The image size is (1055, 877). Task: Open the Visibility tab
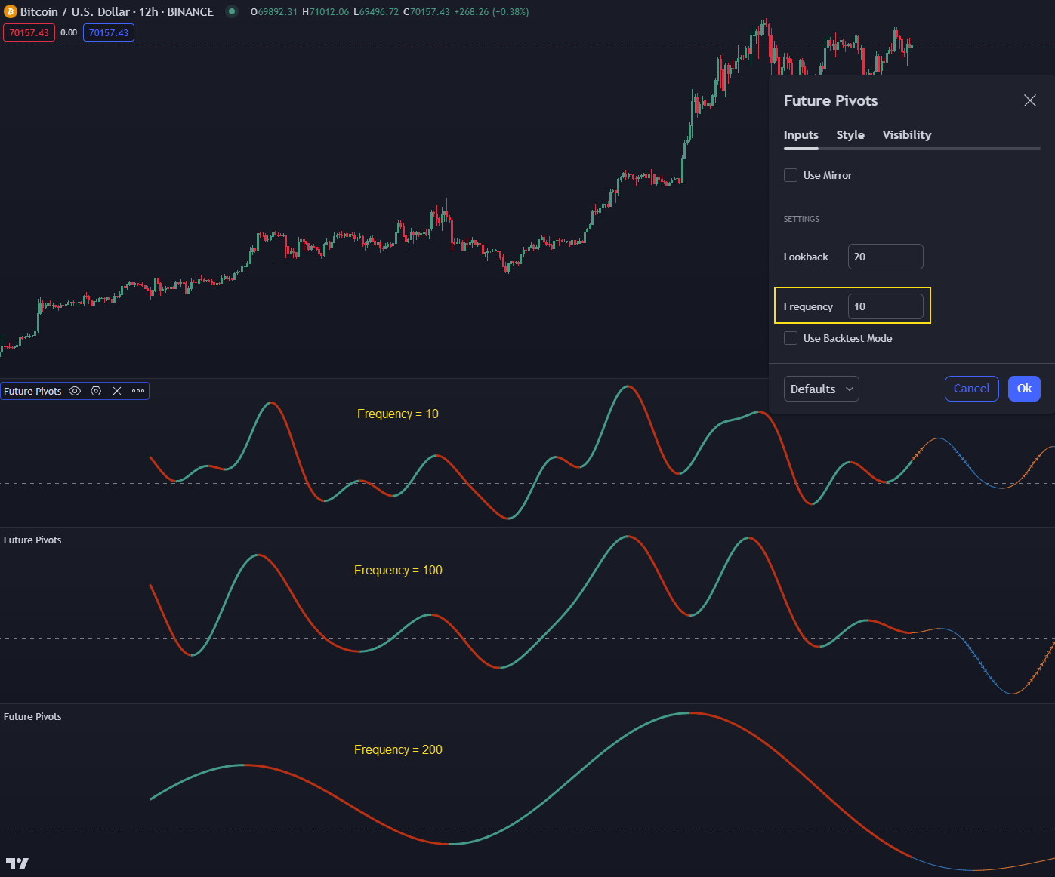click(906, 135)
